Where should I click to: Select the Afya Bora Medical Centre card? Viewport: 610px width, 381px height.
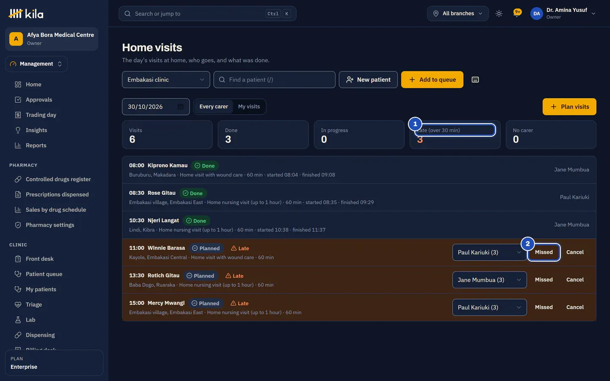pos(52,39)
